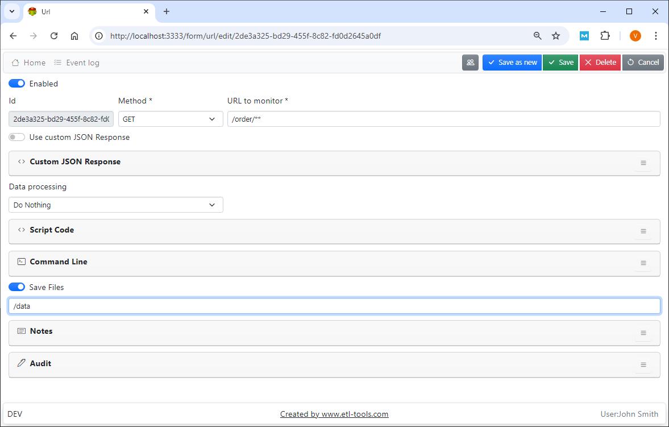Image resolution: width=669 pixels, height=427 pixels.
Task: Open the orange V profile avatar
Action: [x=635, y=36]
